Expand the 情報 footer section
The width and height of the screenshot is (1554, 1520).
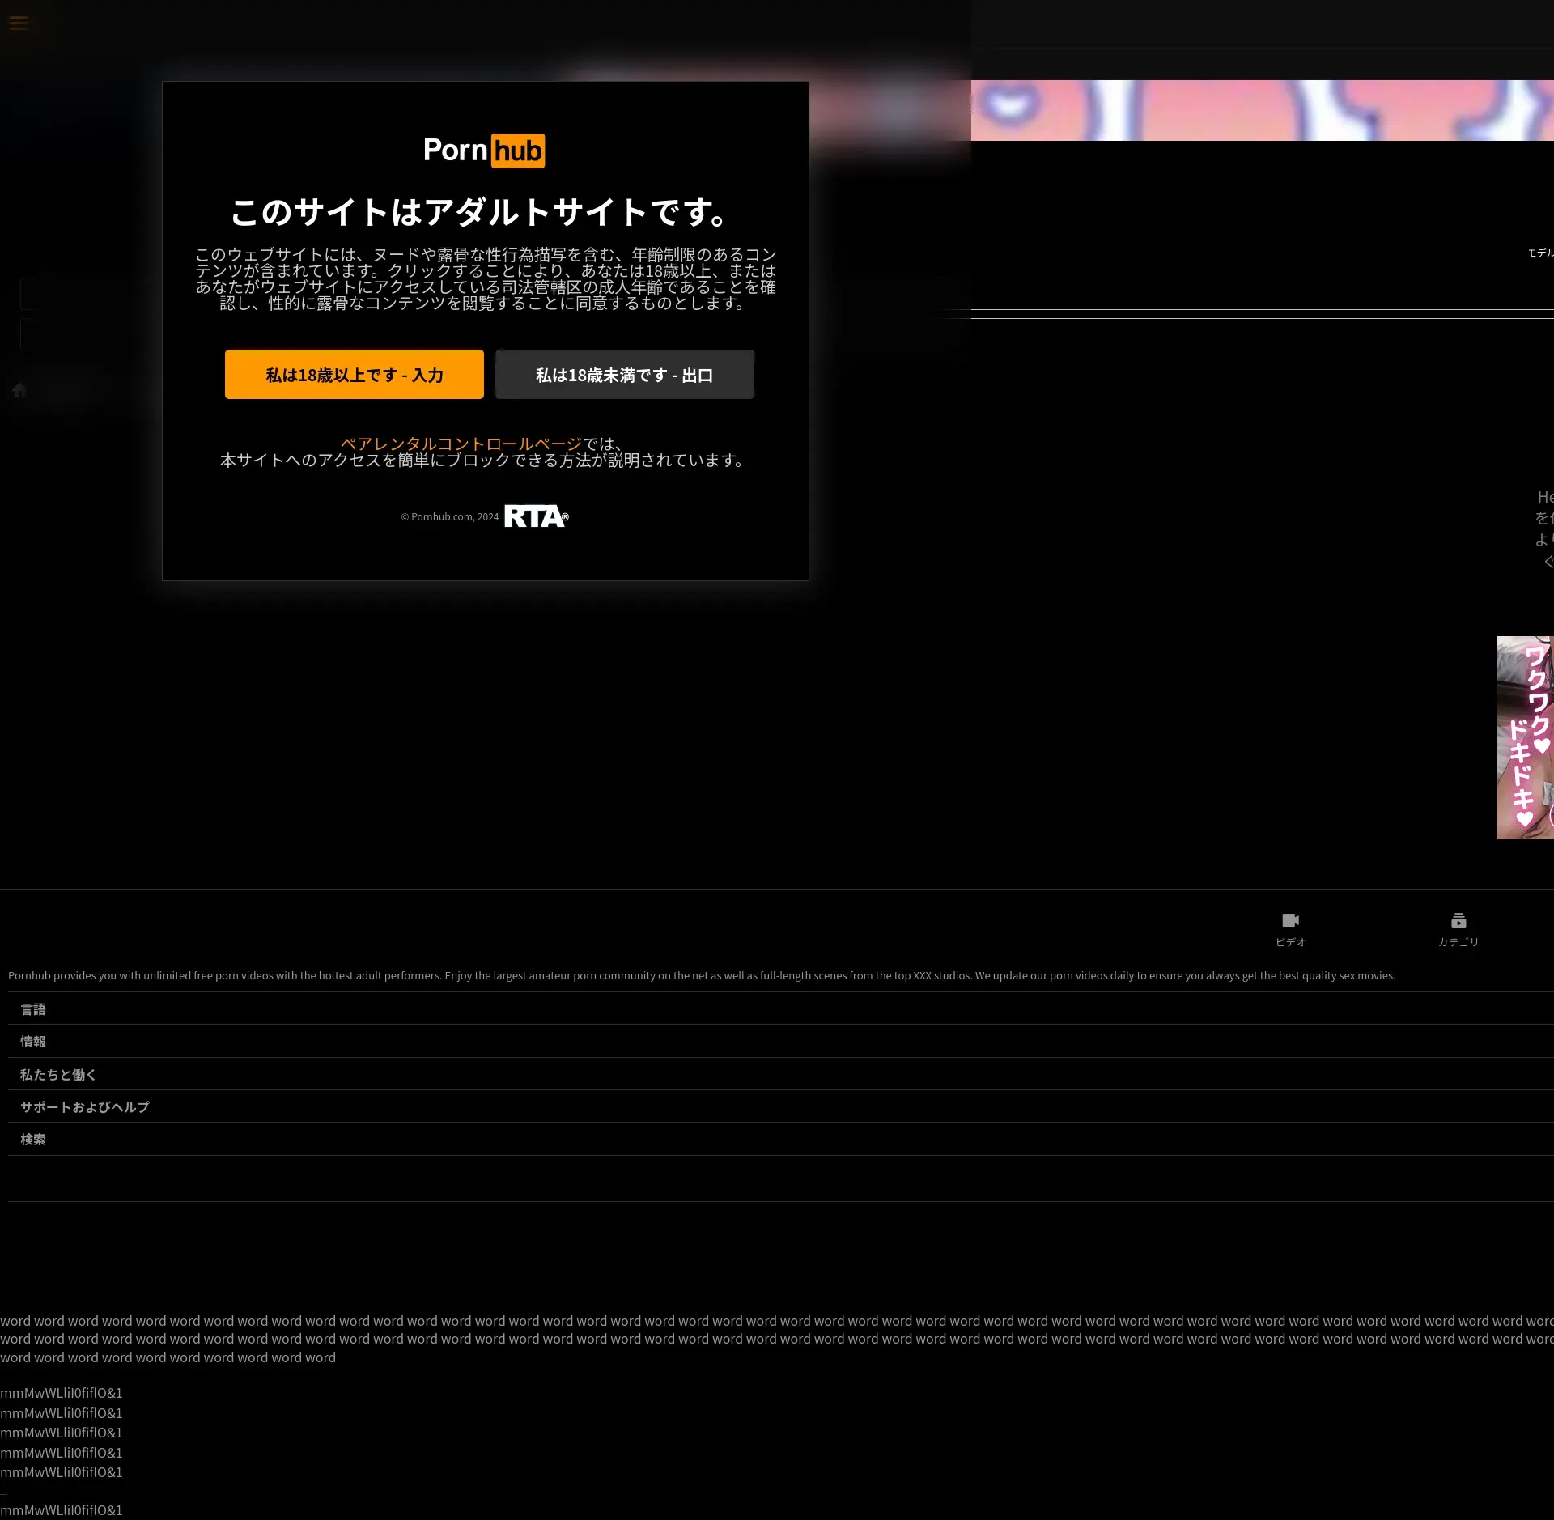[33, 1042]
